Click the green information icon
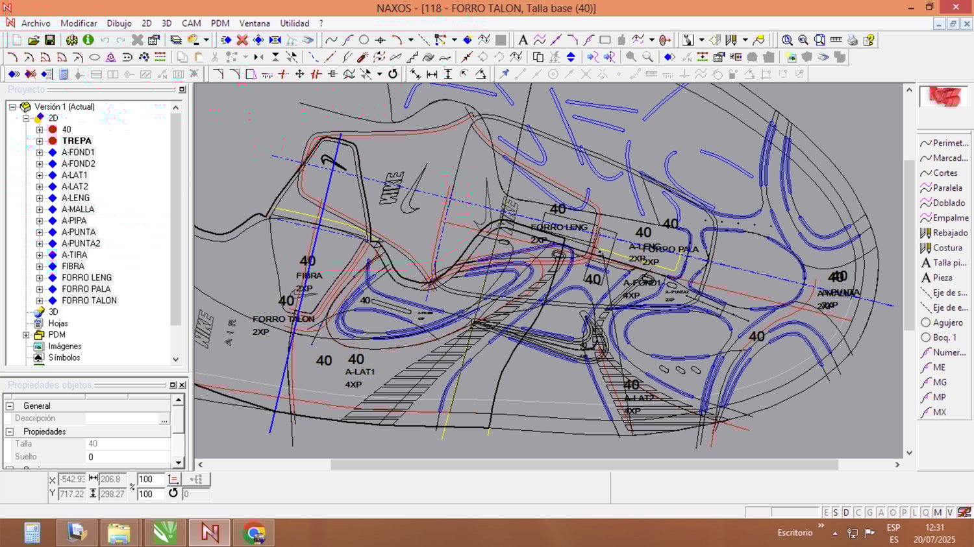The height and width of the screenshot is (547, 974). (88, 40)
